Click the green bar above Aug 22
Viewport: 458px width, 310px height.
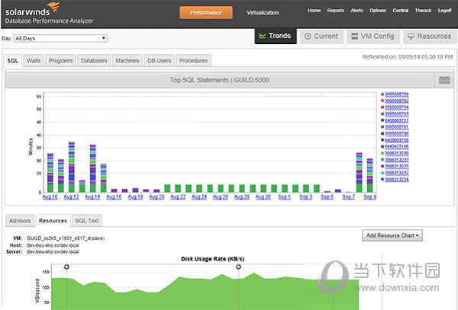tap(178, 188)
